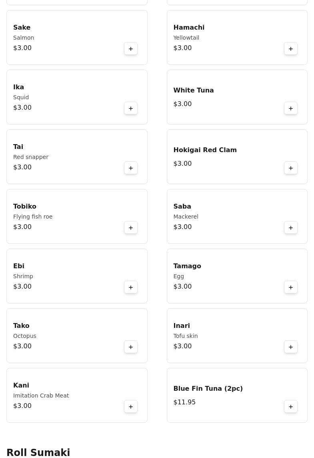Select the White Tuna menu card title
Image resolution: width=314 pixels, height=458 pixels.
(194, 90)
